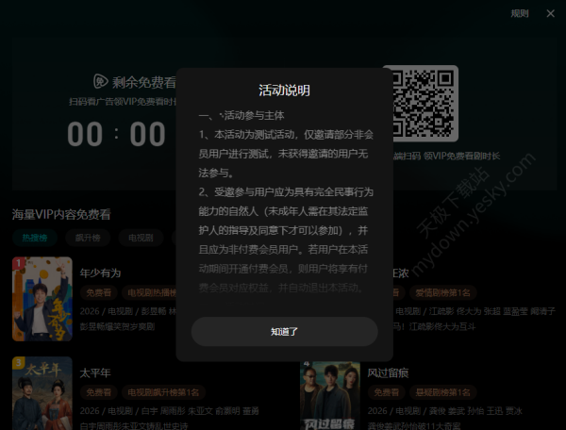Click the 年少有为 title text
The image size is (566, 430).
coord(101,273)
